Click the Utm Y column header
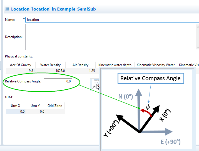 pos(35,105)
